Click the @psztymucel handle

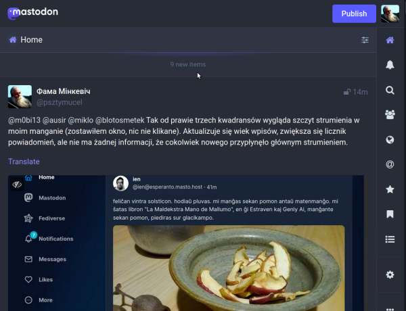(x=60, y=103)
